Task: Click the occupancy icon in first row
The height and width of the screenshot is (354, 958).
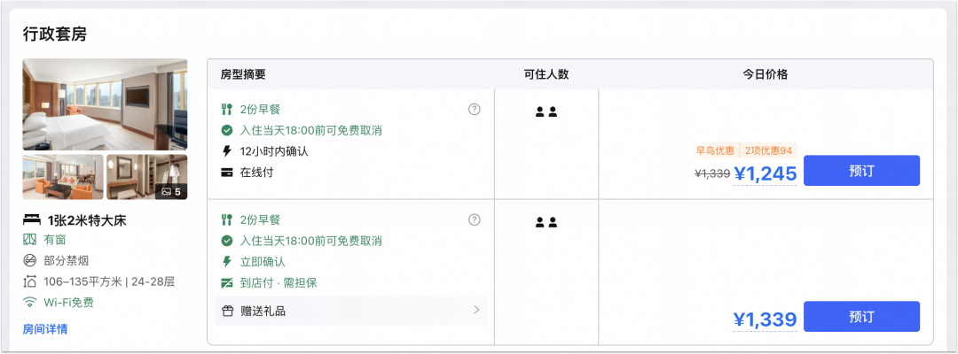Action: click(546, 112)
